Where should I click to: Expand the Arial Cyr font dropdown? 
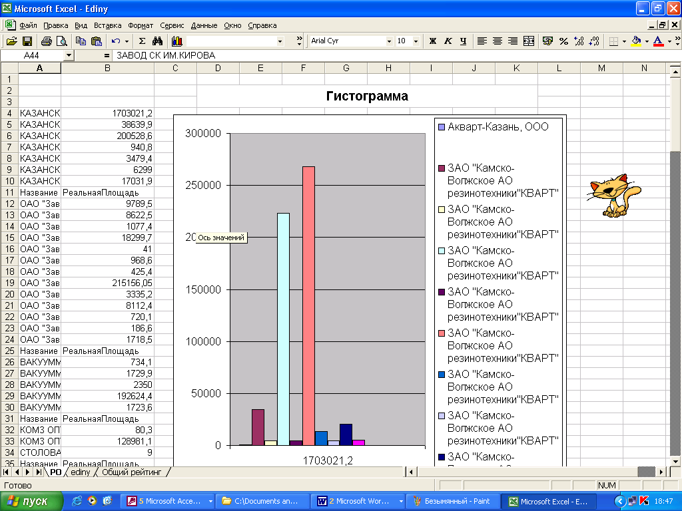click(389, 41)
